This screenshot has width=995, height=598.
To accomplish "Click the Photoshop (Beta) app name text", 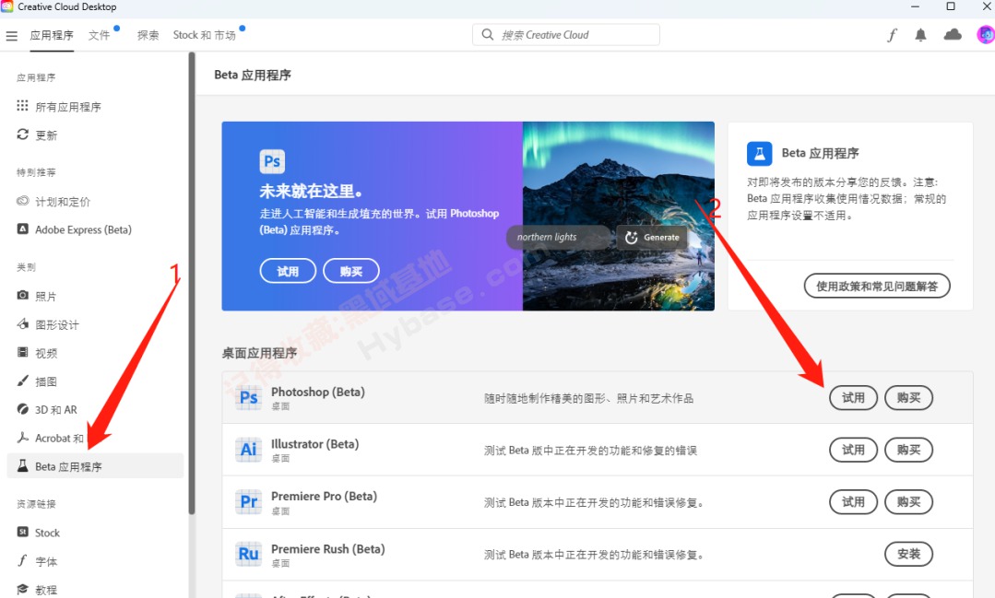I will point(318,392).
